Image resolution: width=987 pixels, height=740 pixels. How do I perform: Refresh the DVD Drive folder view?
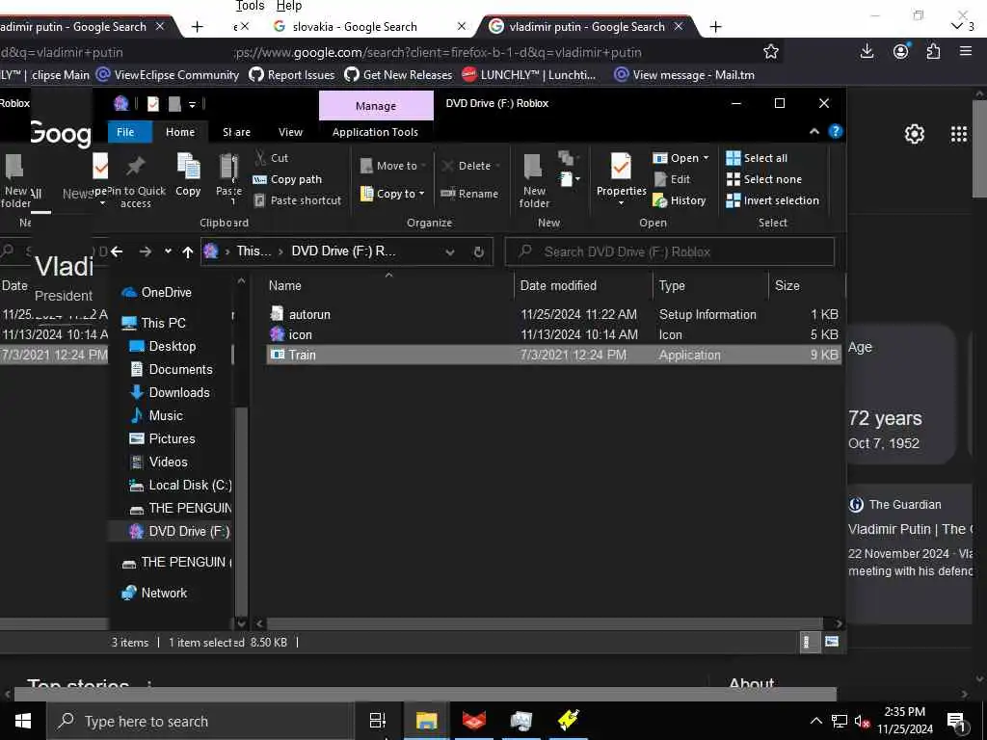tap(478, 251)
